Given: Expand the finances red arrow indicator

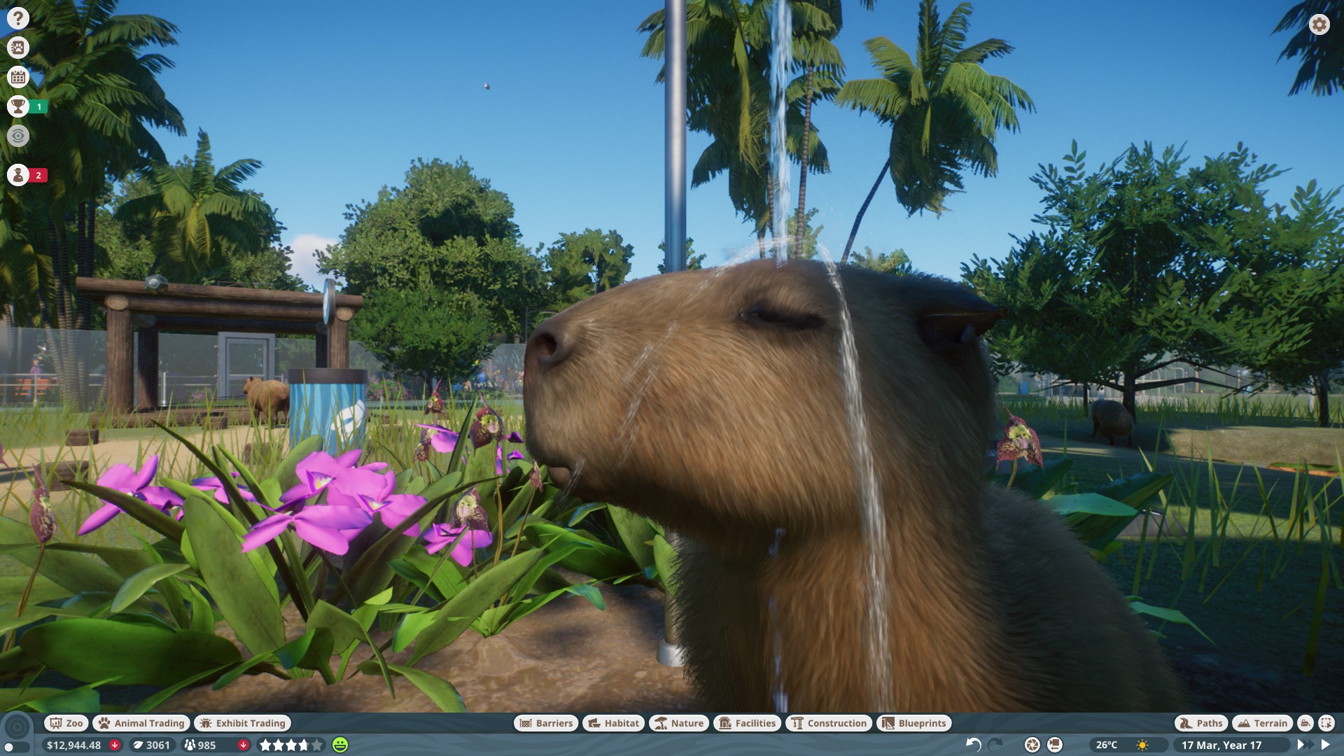Looking at the screenshot, I should tap(114, 745).
